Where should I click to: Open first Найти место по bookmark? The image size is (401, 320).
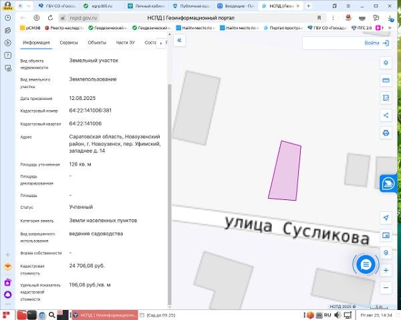pyautogui.click(x=196, y=28)
